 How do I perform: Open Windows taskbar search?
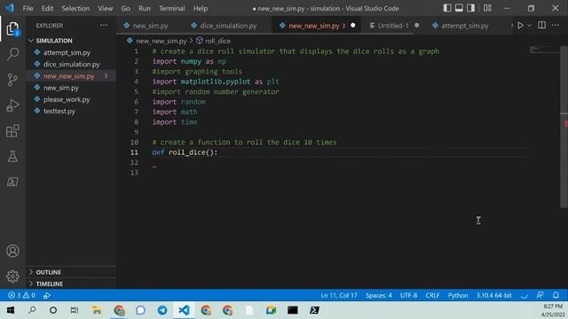pyautogui.click(x=32, y=310)
